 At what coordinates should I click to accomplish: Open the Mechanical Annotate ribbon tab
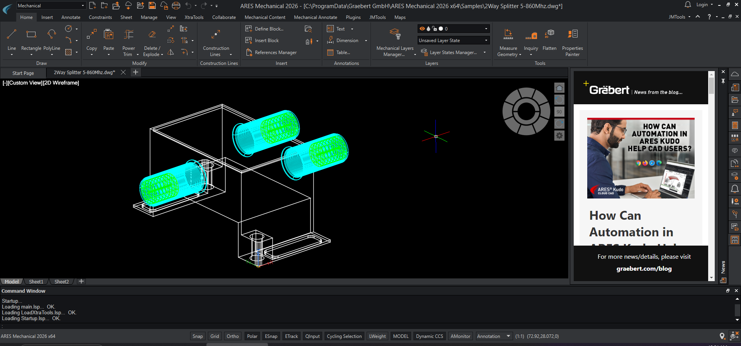click(315, 17)
